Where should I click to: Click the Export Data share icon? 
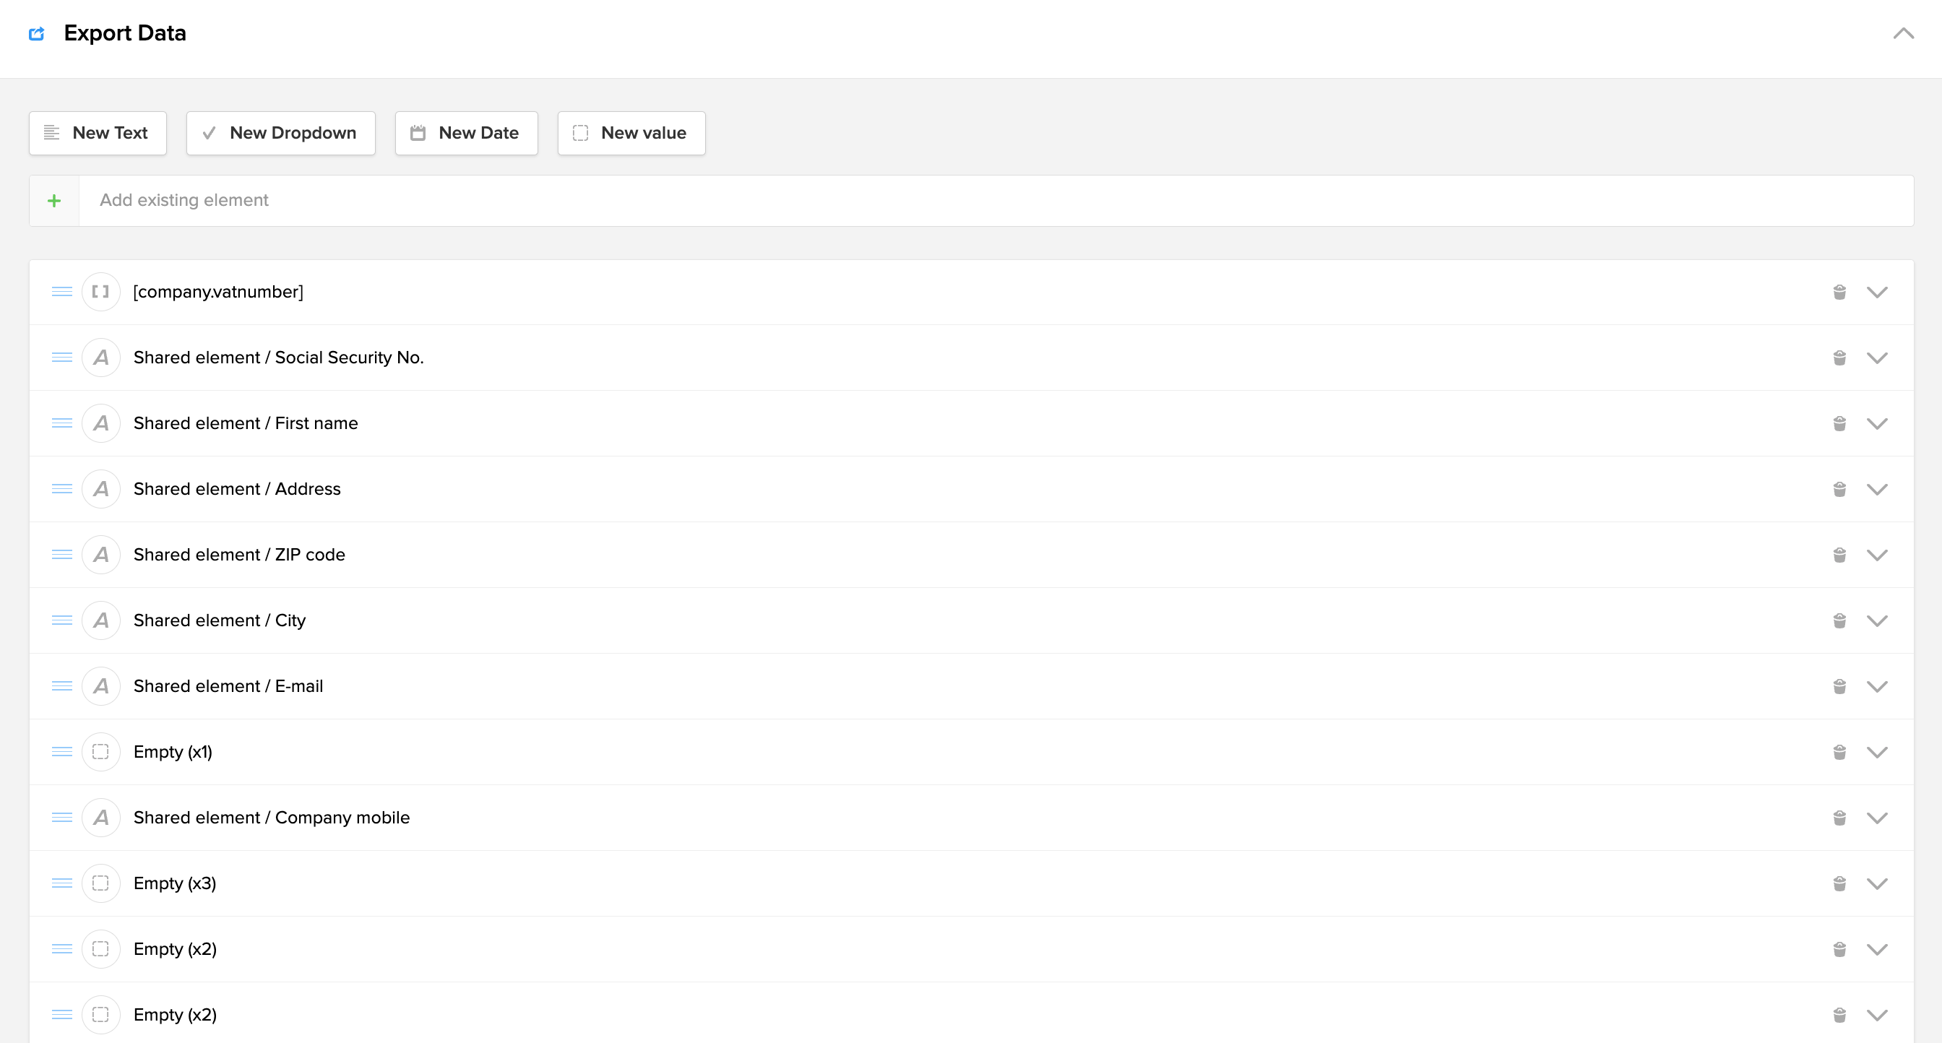36,34
